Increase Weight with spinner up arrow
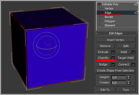139x95 pixels. [x=129, y=77]
